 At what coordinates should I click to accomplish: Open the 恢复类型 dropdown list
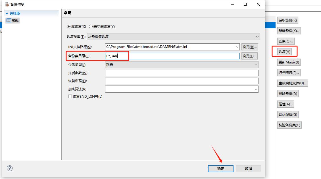point(173,37)
